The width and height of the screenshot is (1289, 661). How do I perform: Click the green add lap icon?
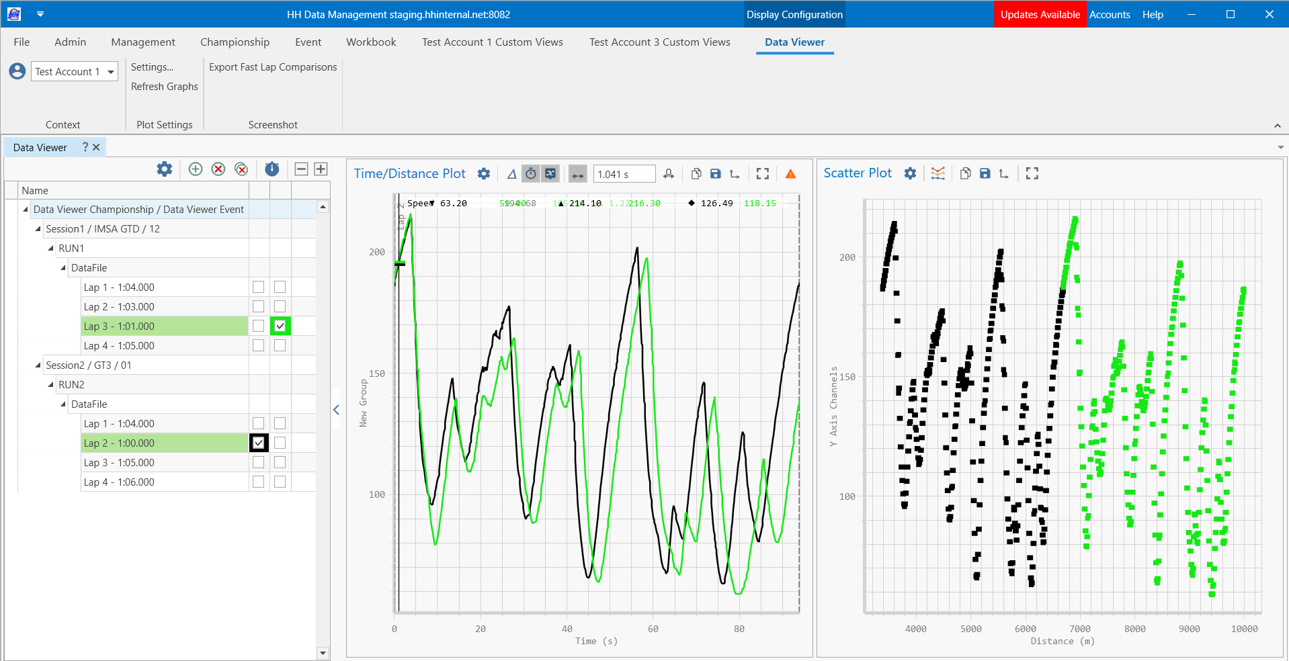[196, 169]
